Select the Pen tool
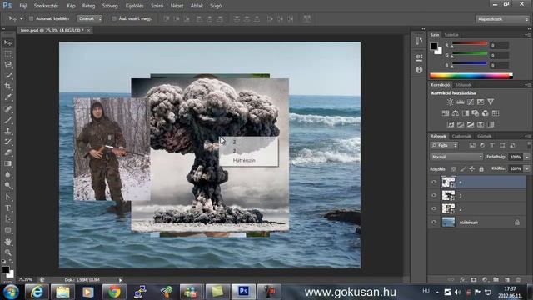The width and height of the screenshot is (533, 300). pyautogui.click(x=7, y=197)
